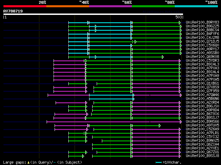This screenshot has width=221, height=165.
Task: Click the orange ~40% legend segment
Action: [68, 6]
